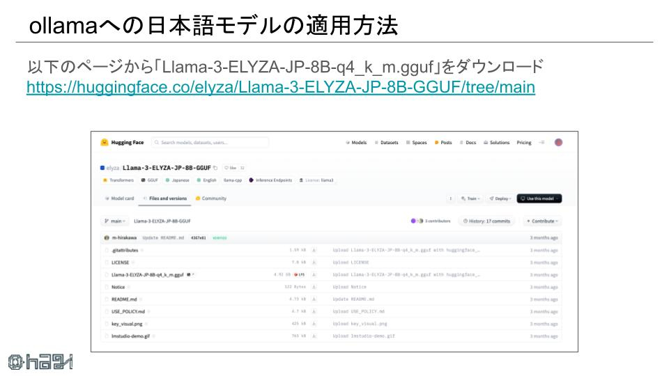Open the Pricing page
This screenshot has height=376, width=669.
click(524, 142)
